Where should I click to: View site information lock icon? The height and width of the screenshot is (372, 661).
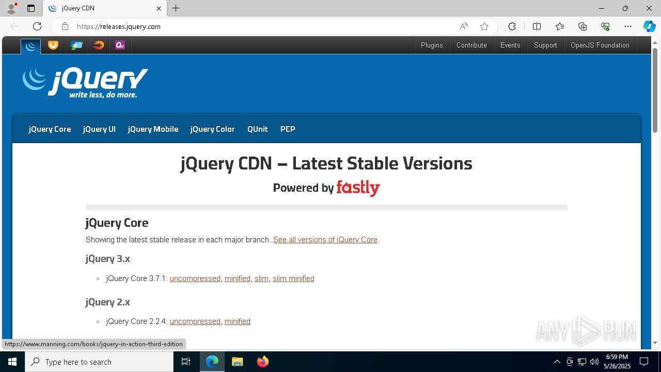tap(65, 26)
